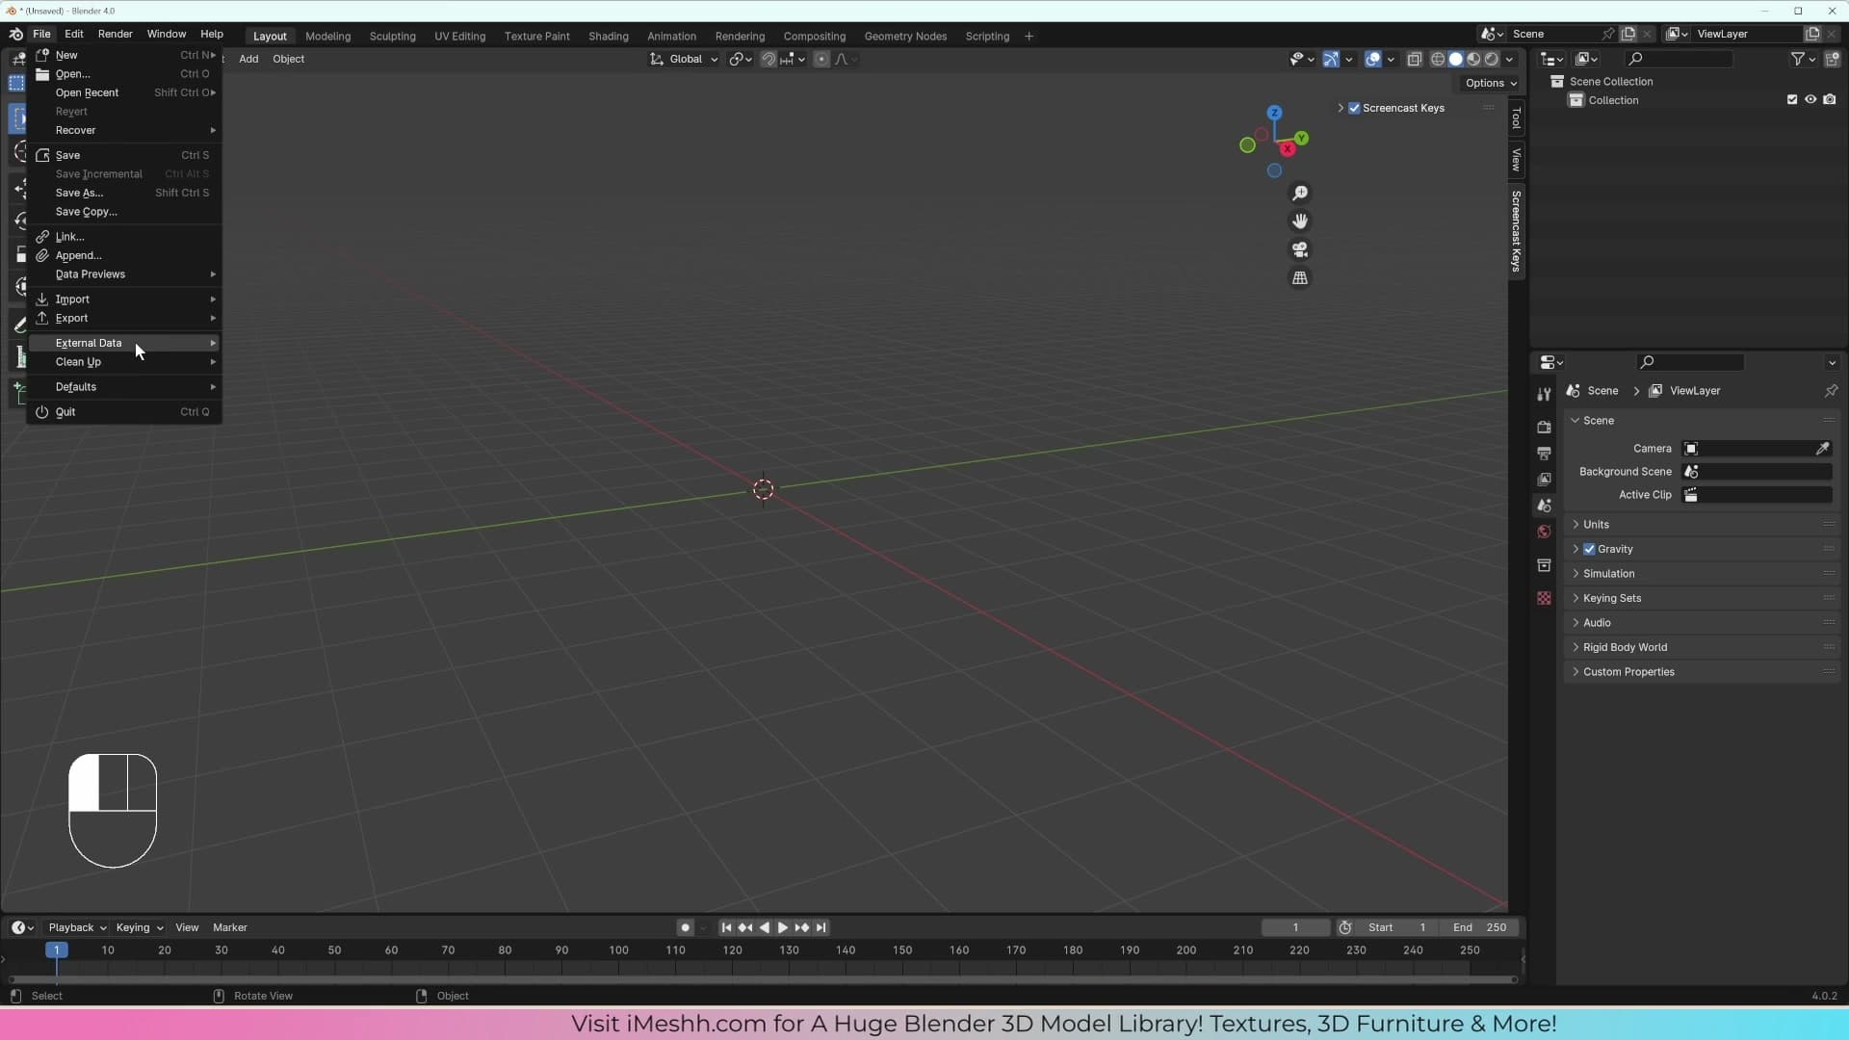Open the Tool properties tab icon
The height and width of the screenshot is (1040, 1849).
point(1544,395)
